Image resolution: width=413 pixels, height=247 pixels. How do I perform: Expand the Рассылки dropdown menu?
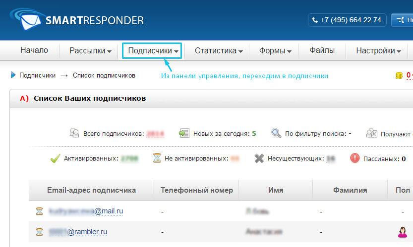click(90, 51)
